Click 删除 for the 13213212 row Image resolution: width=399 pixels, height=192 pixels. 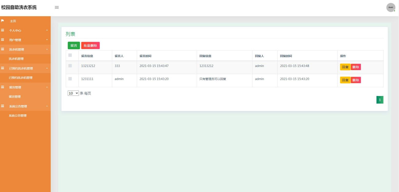point(356,67)
